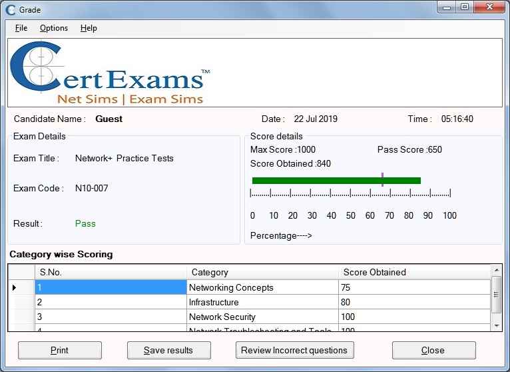Select the S.No. column header
The height and width of the screenshot is (372, 510).
pyautogui.click(x=111, y=272)
